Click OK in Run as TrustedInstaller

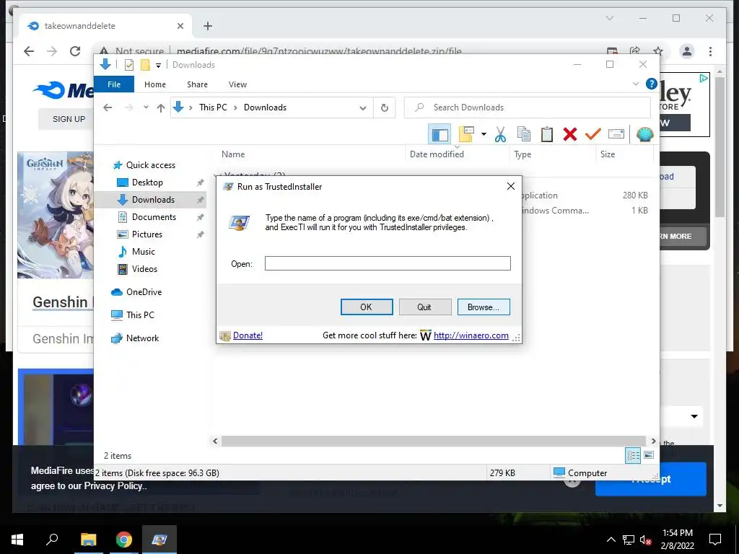coord(366,307)
